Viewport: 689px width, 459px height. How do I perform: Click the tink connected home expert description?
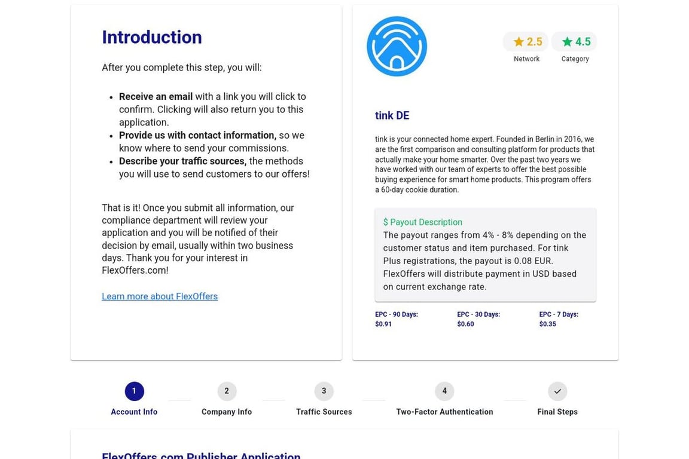pos(484,164)
